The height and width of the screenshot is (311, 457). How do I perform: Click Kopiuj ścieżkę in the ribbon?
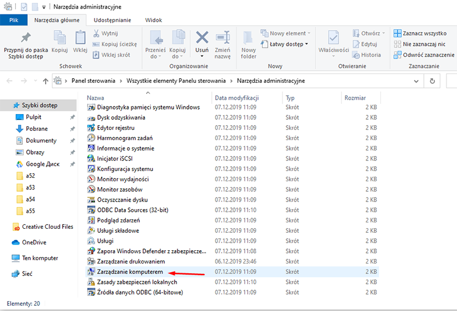(x=115, y=44)
